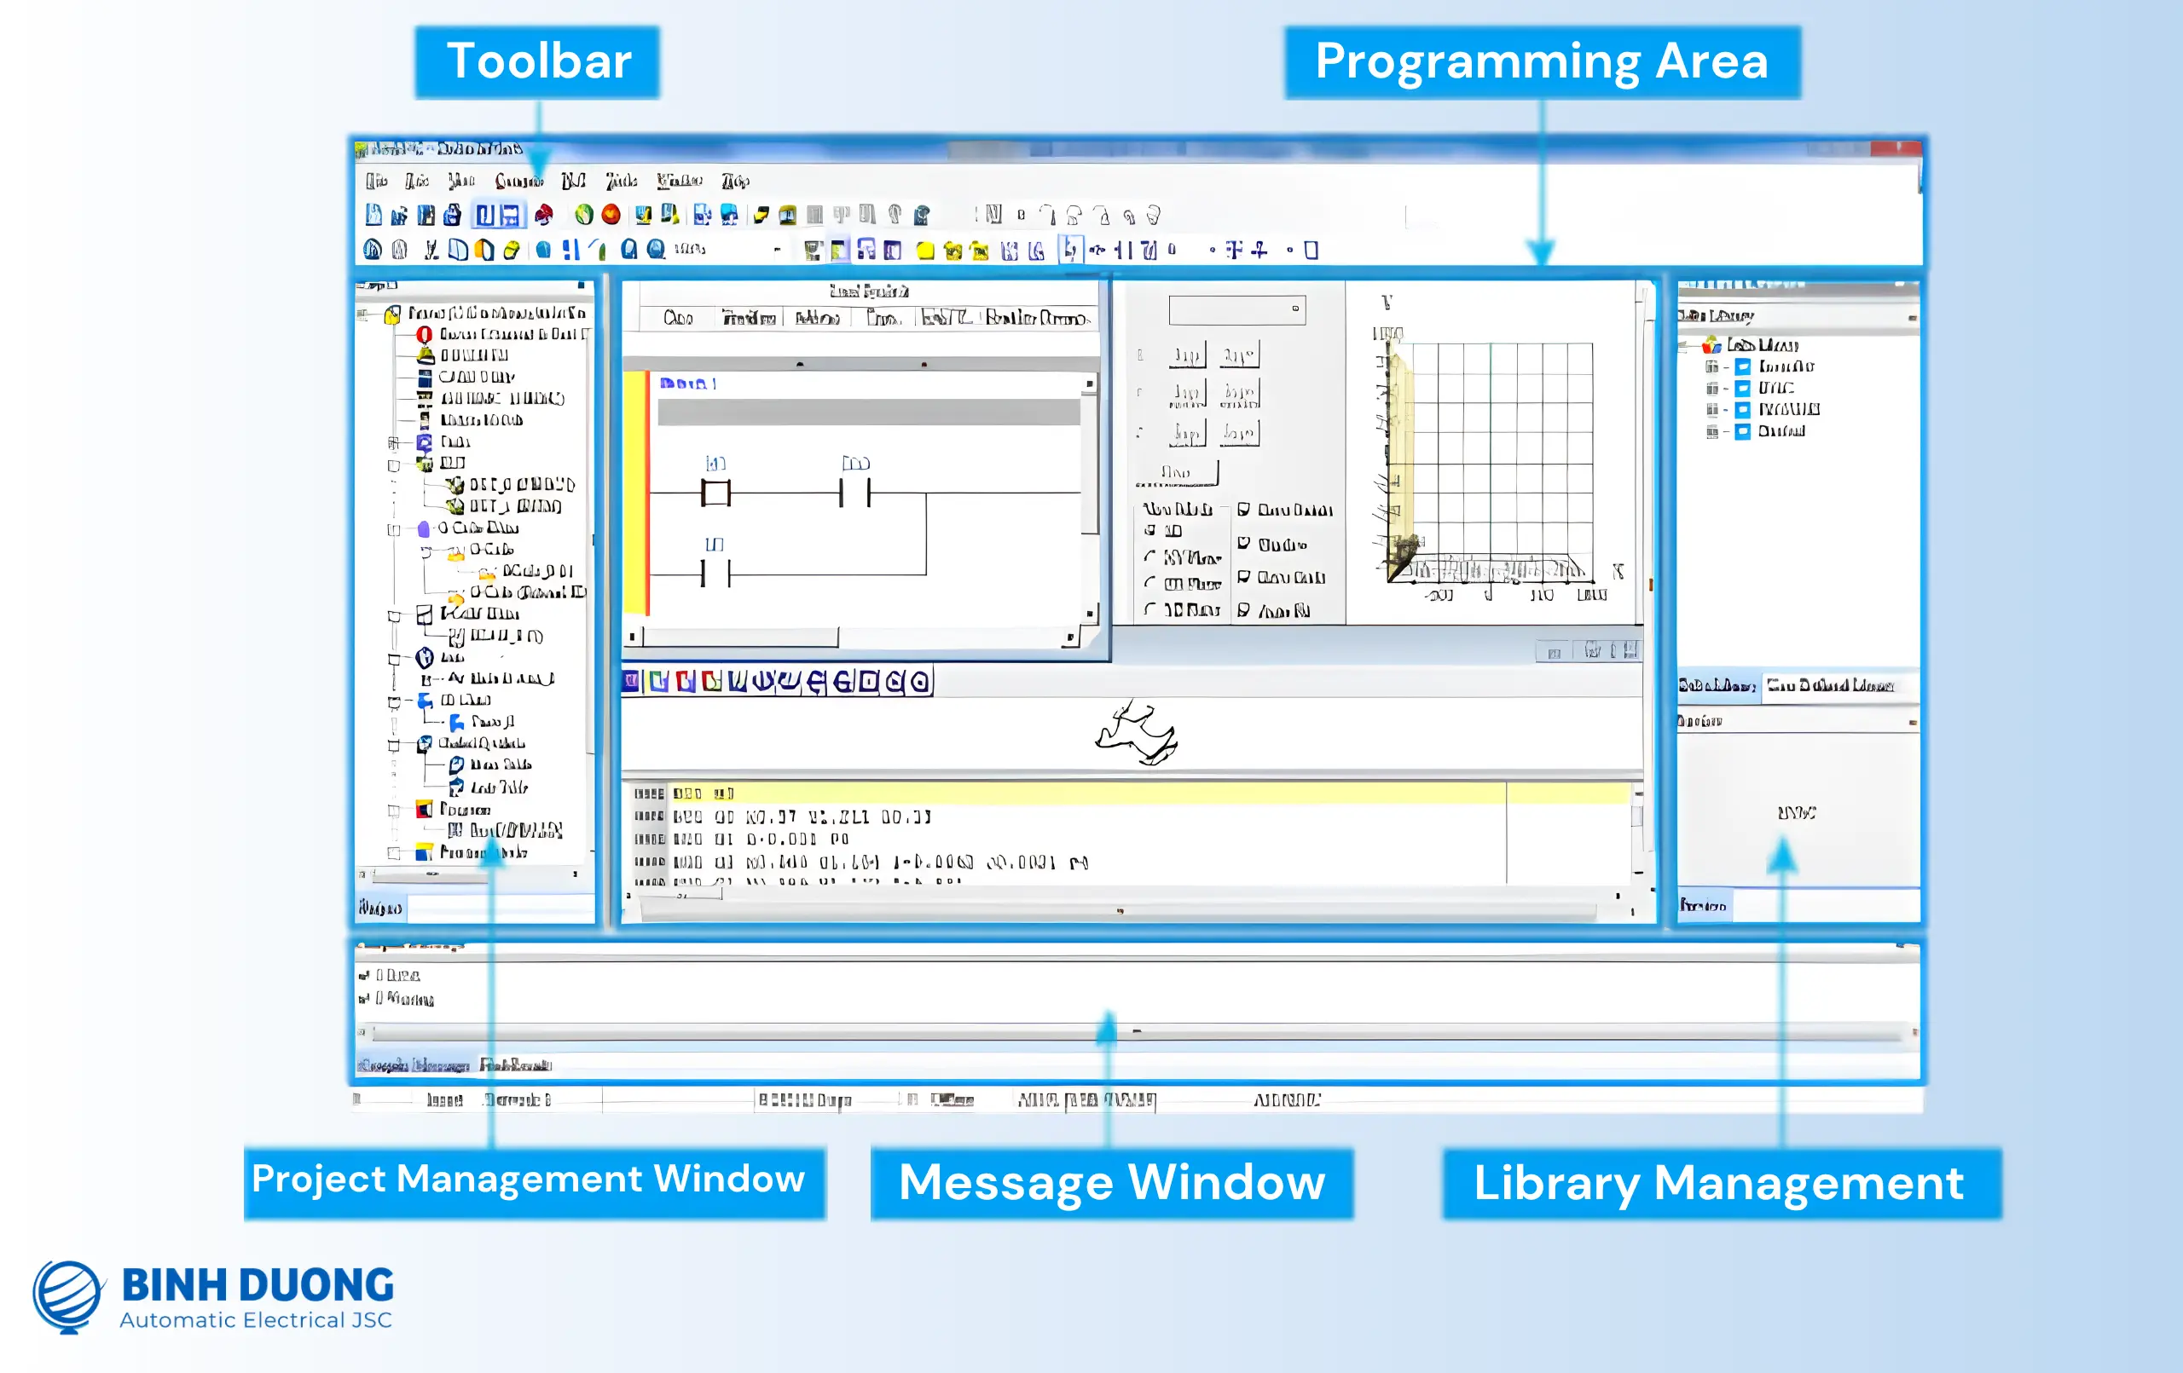This screenshot has height=1373, width=2183.
Task: Click the first icon in the small toolbar below the ladder editor
Action: click(x=631, y=682)
